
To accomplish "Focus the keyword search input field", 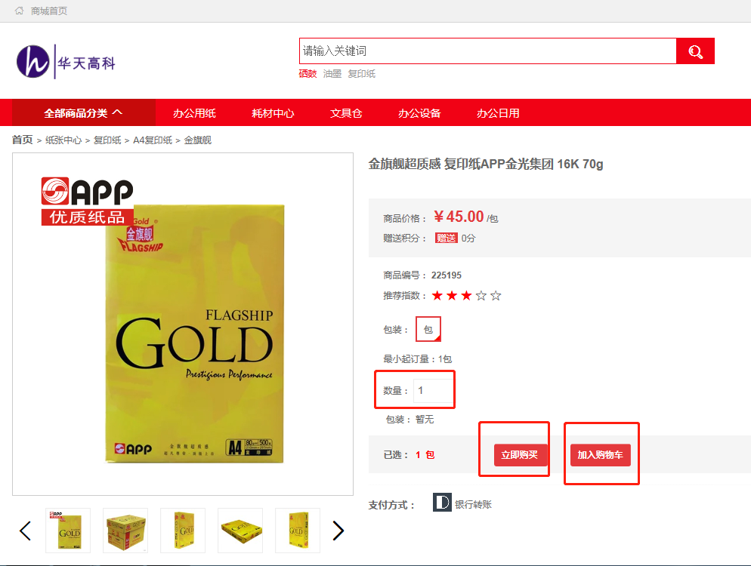I will [x=487, y=51].
